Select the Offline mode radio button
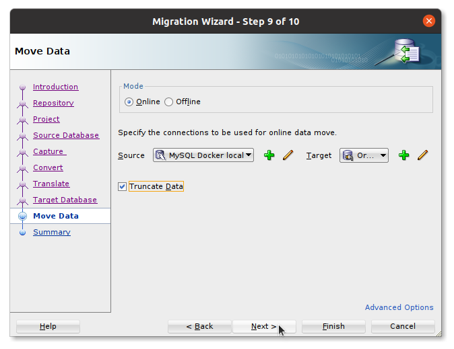 [x=169, y=102]
